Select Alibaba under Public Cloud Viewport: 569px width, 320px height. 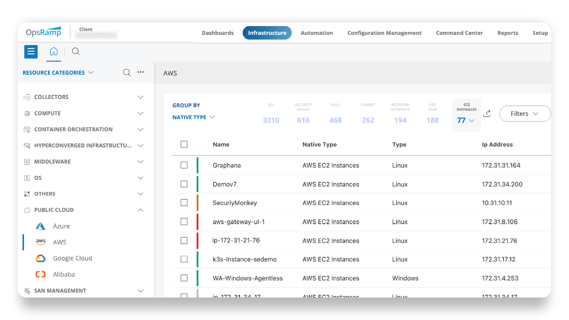point(64,274)
